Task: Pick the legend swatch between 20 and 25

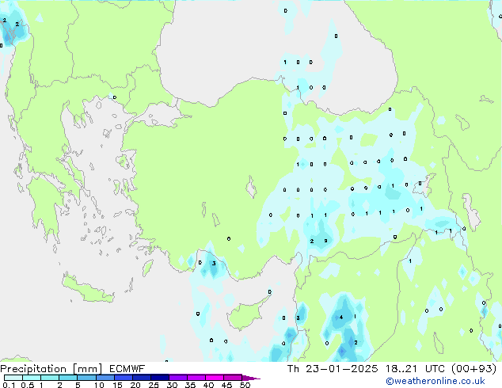Action: [x=141, y=378]
